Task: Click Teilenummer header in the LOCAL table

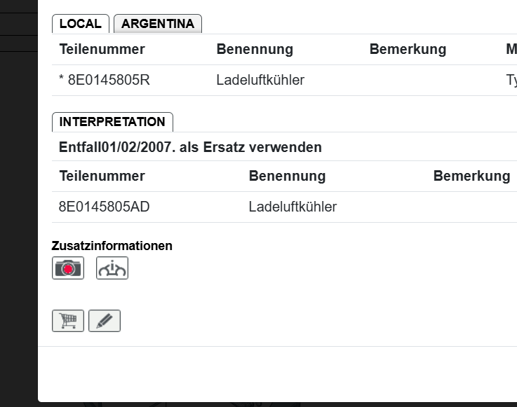Action: [x=102, y=49]
